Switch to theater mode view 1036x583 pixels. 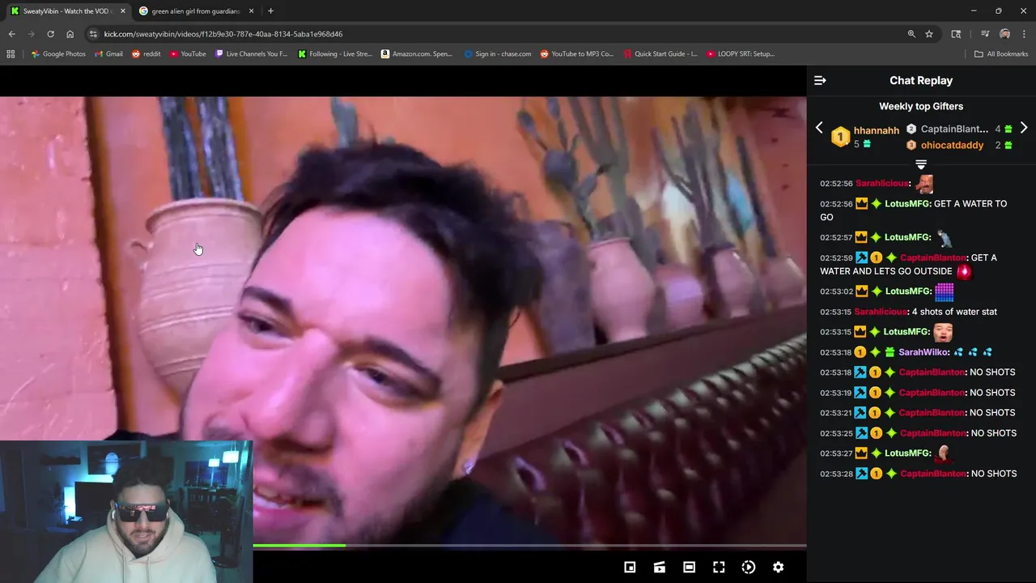pos(689,568)
